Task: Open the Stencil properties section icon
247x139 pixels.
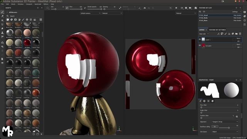Action: [x=208, y=101]
